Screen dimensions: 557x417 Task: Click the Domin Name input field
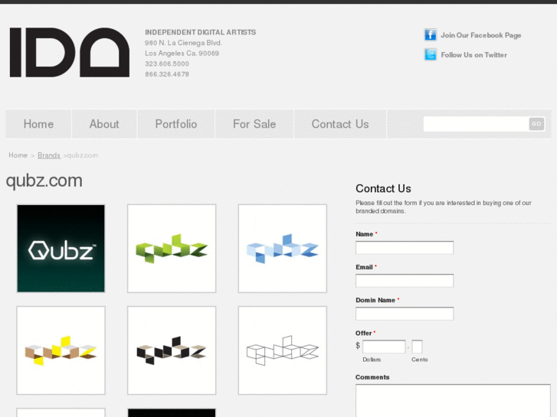click(405, 314)
